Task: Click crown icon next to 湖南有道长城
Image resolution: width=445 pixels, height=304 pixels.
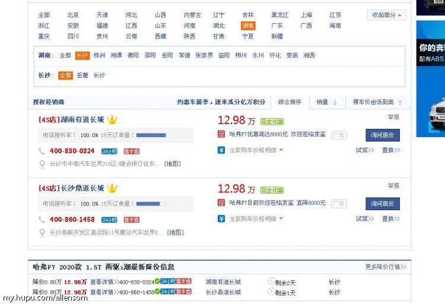Action: pos(112,119)
